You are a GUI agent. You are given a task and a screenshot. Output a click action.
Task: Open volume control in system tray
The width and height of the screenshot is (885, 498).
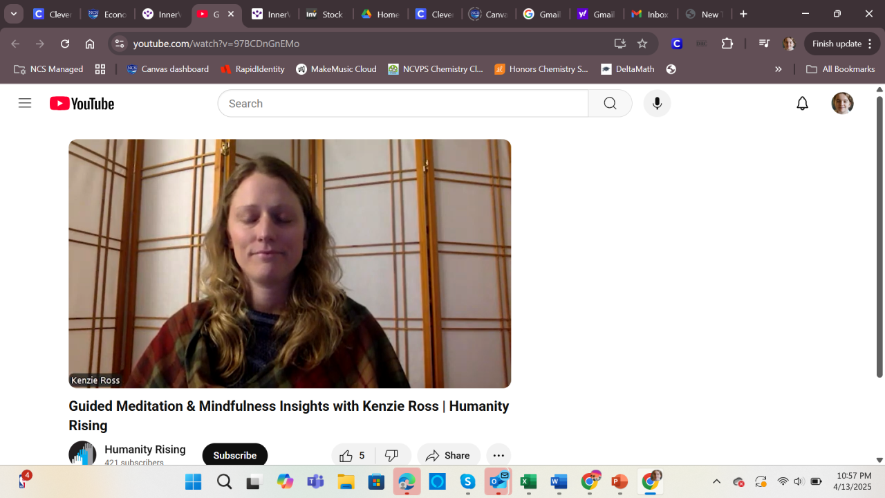point(799,481)
